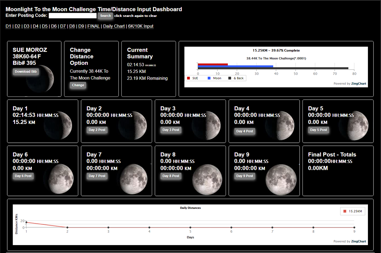This screenshot has height=253, width=381.
Task: Click the Download Bib button
Action: tap(26, 72)
